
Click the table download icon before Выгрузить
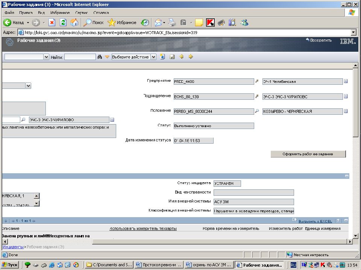coord(294,220)
